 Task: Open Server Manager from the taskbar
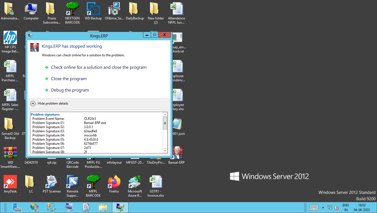pyautogui.click(x=17, y=207)
